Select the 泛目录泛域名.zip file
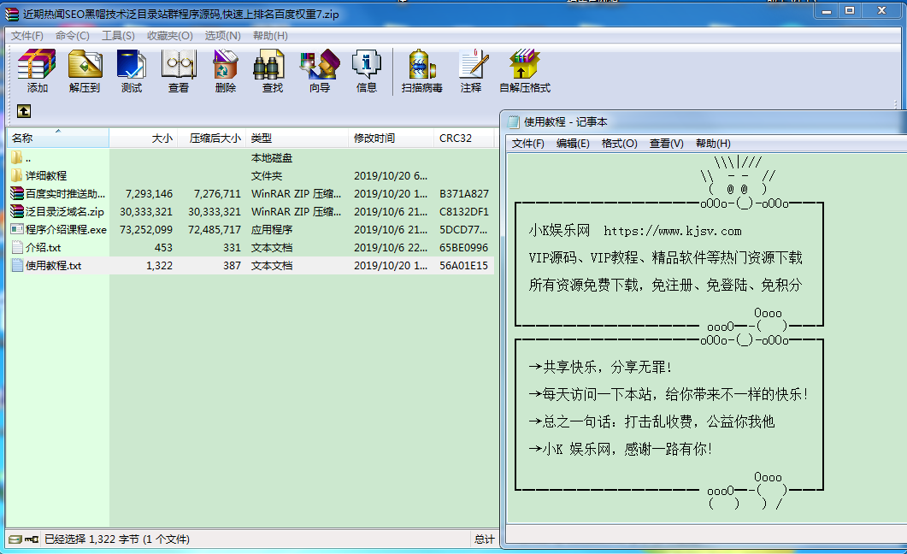This screenshot has width=907, height=554. tap(57, 212)
